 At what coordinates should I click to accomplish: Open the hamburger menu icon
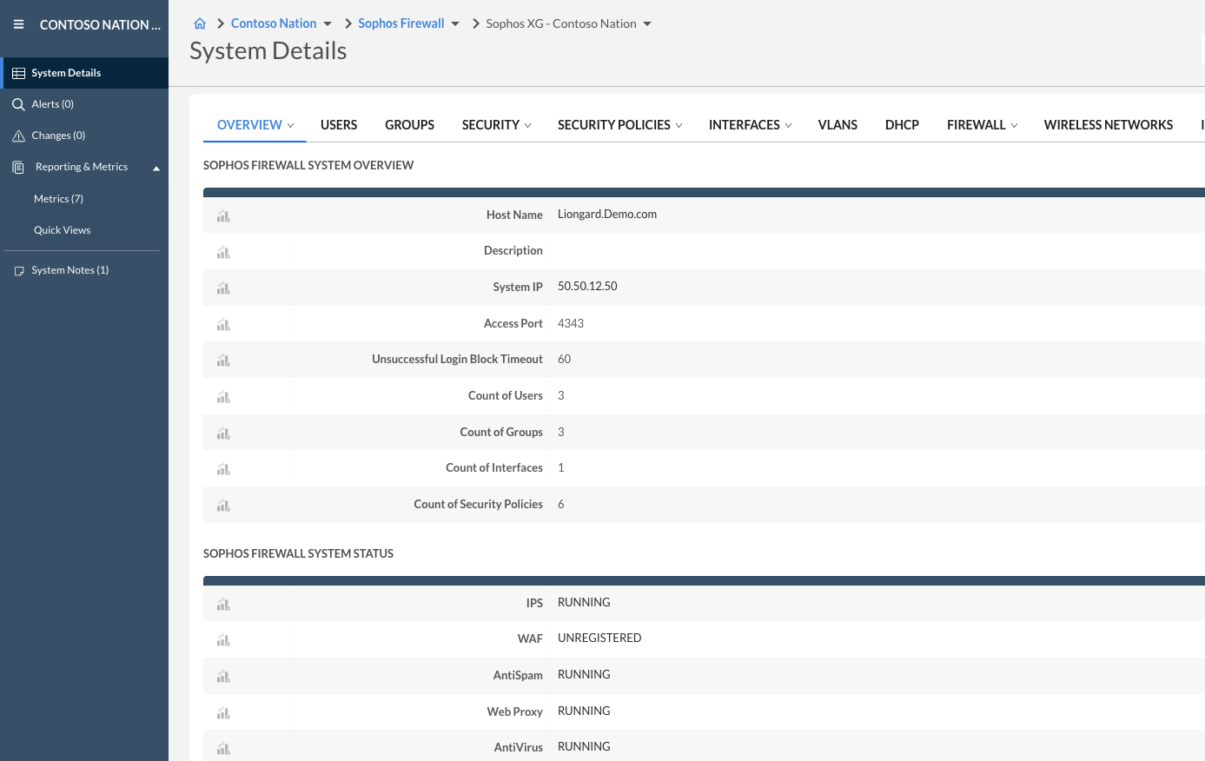coord(18,24)
